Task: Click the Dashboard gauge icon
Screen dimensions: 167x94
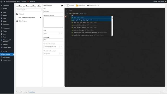Action: [x=2, y=5]
